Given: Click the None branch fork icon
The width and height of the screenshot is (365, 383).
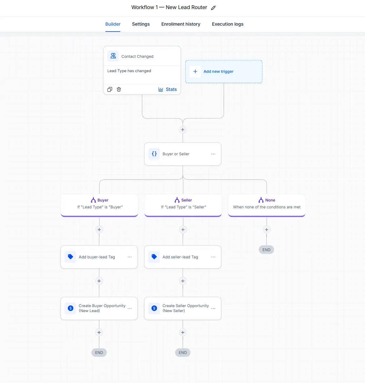Looking at the screenshot, I should 261,200.
